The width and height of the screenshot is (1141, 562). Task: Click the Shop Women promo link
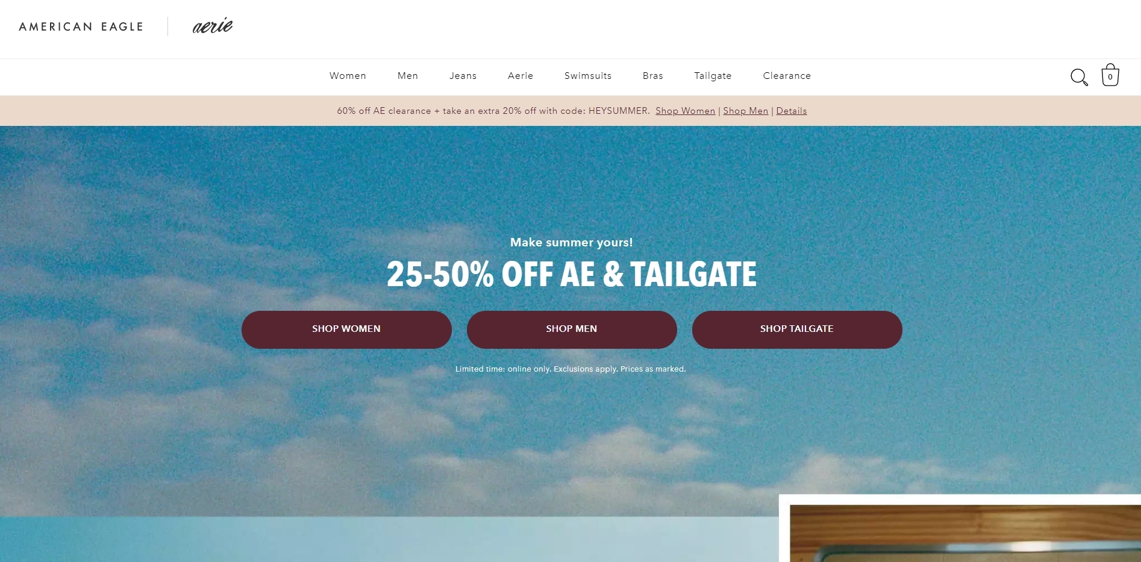686,111
